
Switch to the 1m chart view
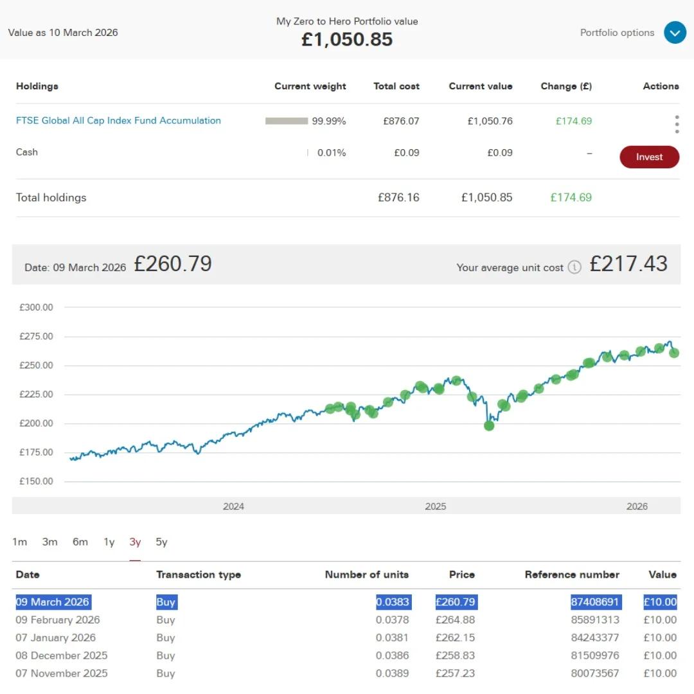click(x=20, y=542)
